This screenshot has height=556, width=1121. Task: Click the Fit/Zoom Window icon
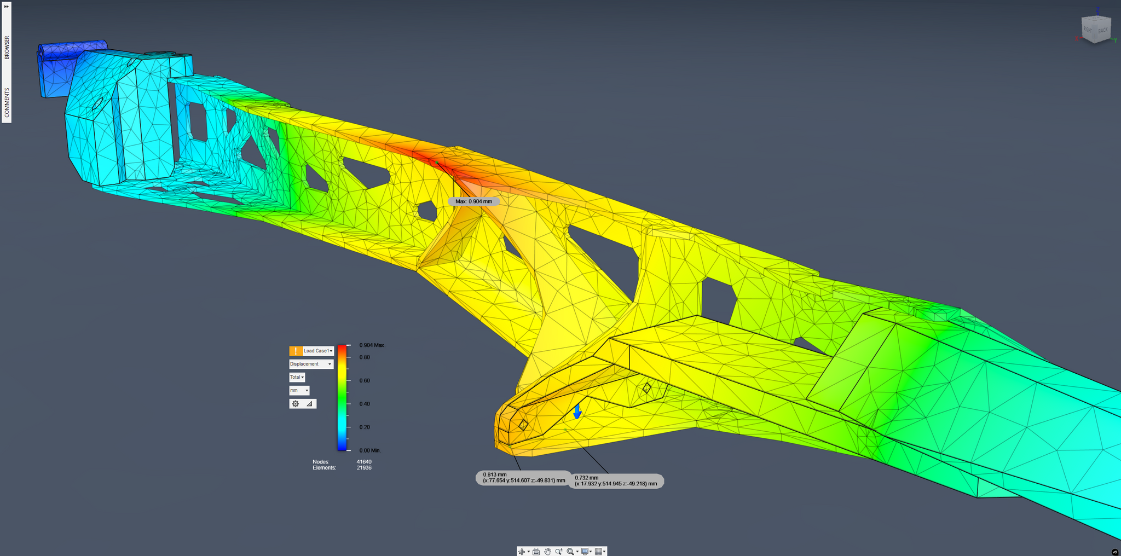pyautogui.click(x=570, y=552)
